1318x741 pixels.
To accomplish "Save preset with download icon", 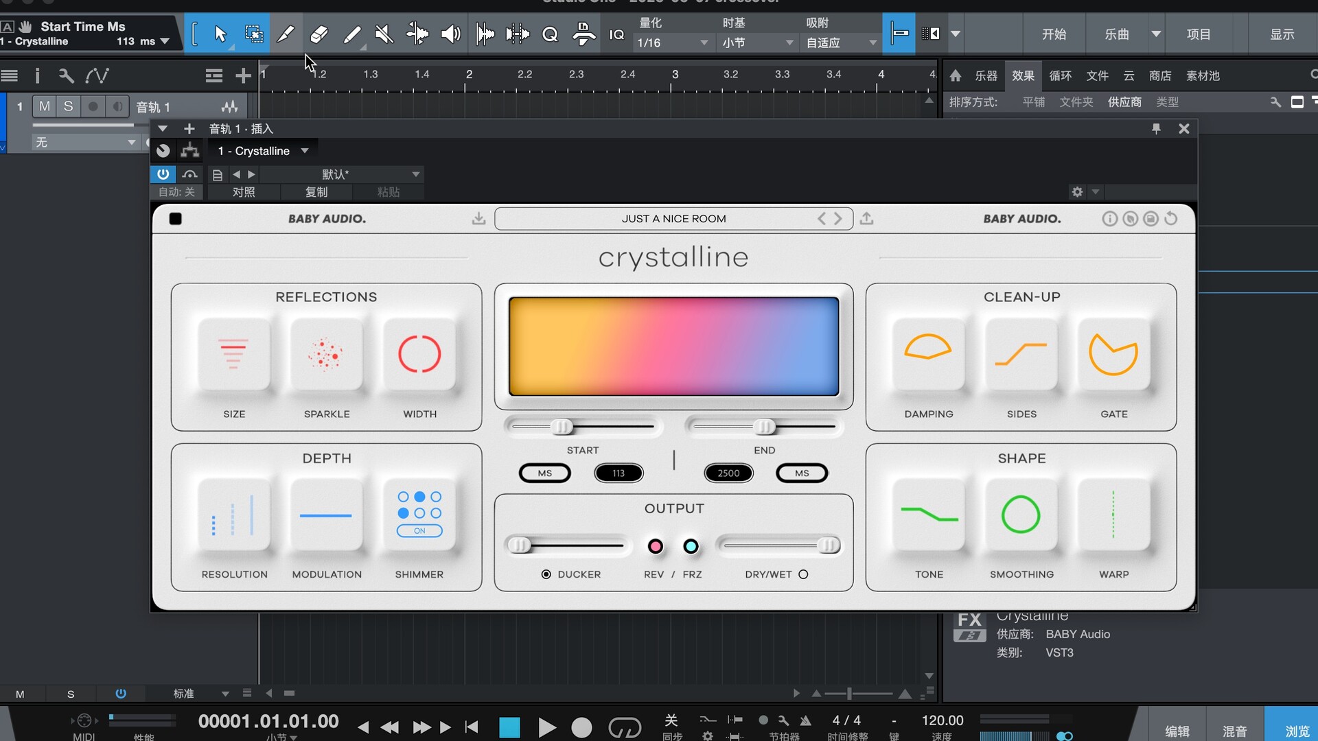I will [x=478, y=218].
